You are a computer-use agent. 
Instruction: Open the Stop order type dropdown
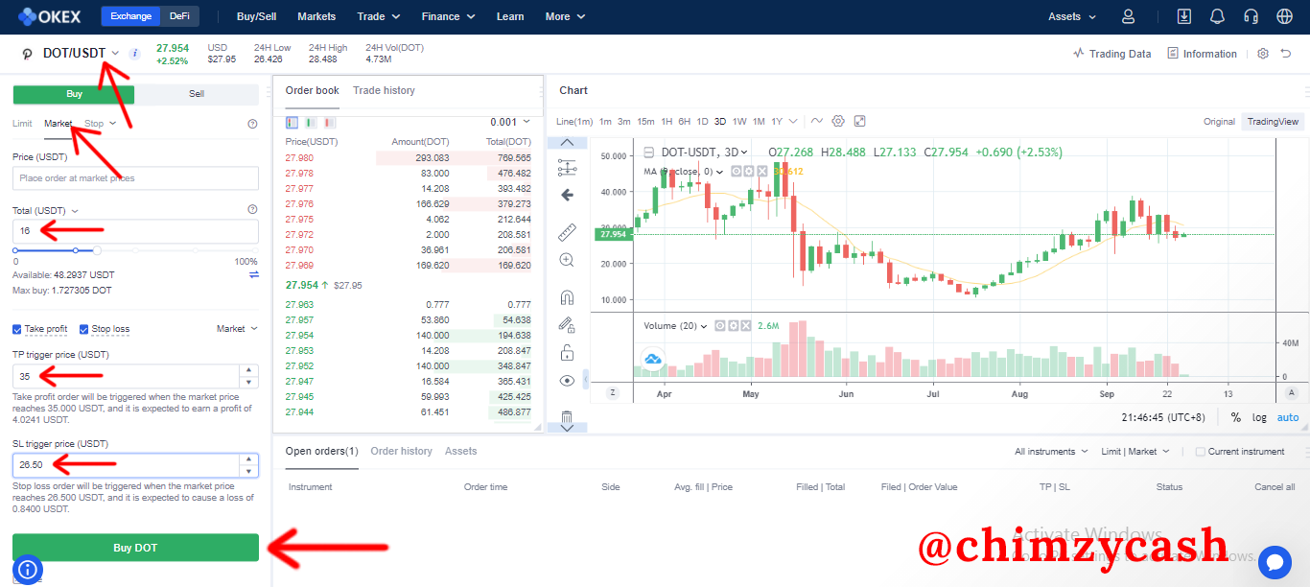100,124
